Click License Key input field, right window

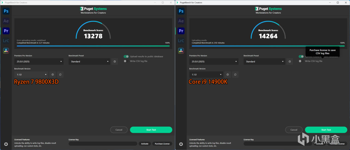tap(278, 144)
